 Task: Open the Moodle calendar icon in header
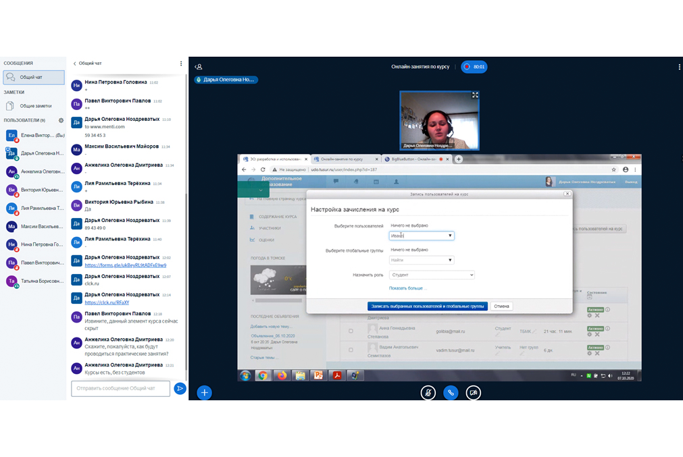click(376, 182)
